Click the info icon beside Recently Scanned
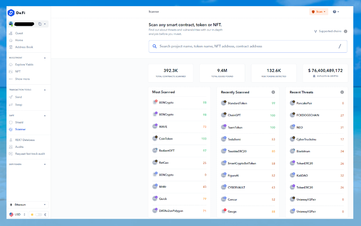Viewport: 361px width, 226px height. click(x=273, y=92)
